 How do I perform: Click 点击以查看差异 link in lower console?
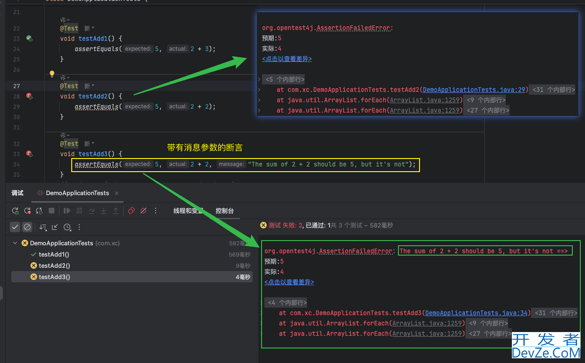point(289,282)
